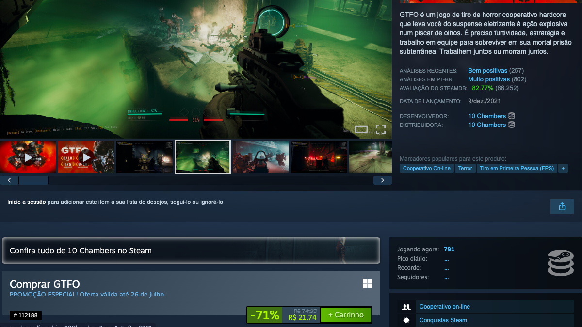The image size is (582, 327).
Task: Click the achievements star icon beside Conquistas Steam
Action: [x=406, y=320]
